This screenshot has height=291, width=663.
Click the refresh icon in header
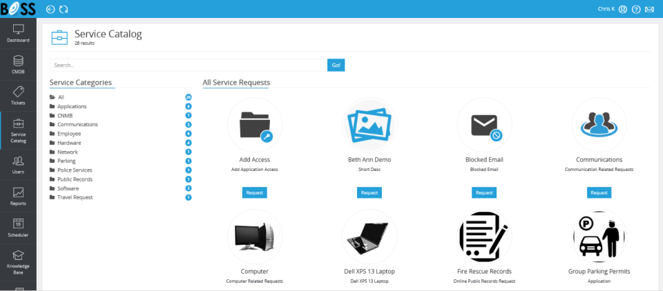point(64,9)
